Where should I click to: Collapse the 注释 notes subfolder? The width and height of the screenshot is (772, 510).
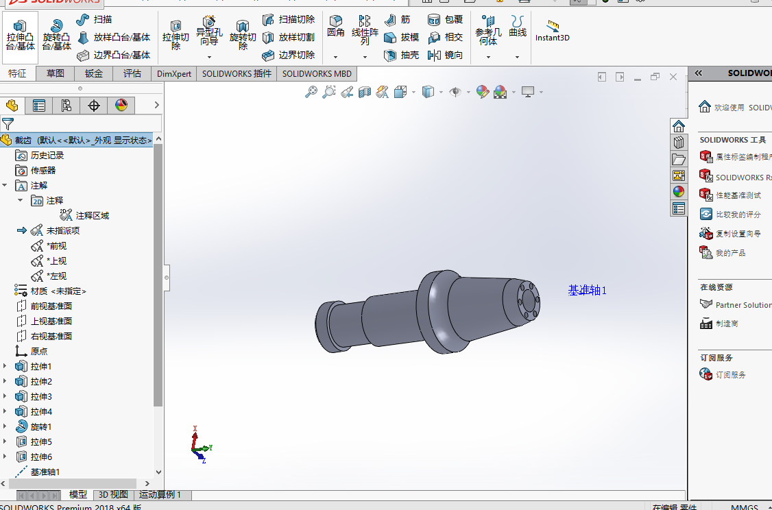point(20,200)
